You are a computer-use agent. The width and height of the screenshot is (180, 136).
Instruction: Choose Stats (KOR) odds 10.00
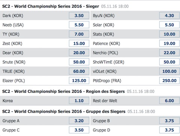click(x=169, y=34)
